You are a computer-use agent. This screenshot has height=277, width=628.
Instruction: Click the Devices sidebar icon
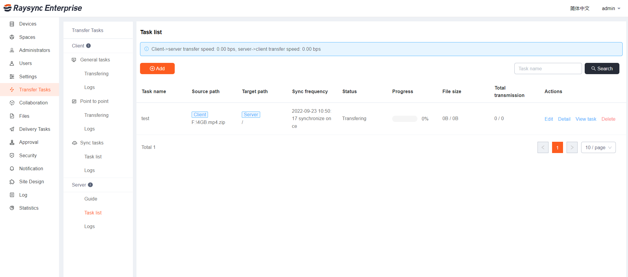pos(12,24)
